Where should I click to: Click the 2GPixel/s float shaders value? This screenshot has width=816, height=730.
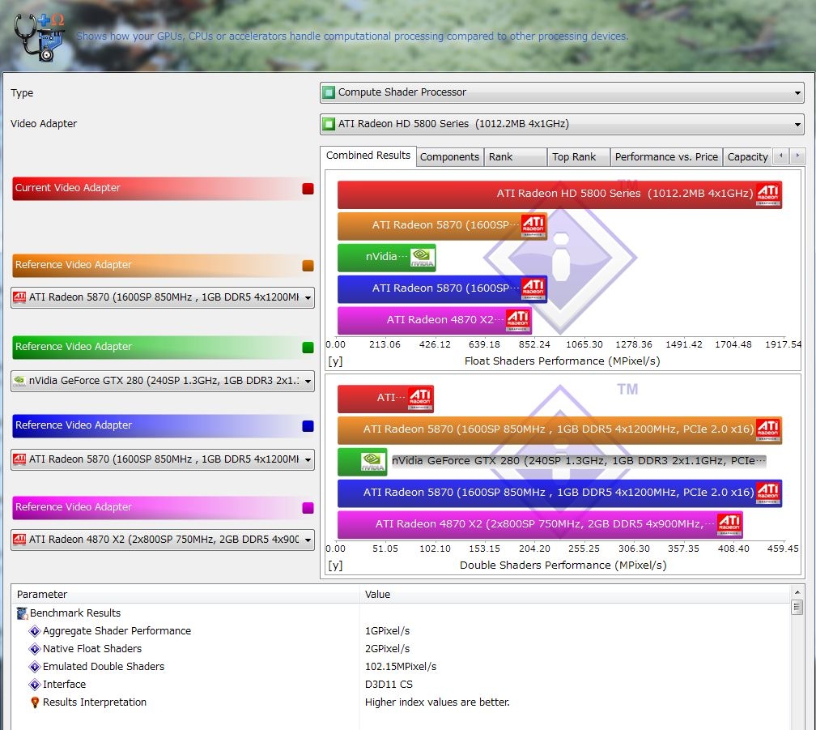[x=387, y=649]
